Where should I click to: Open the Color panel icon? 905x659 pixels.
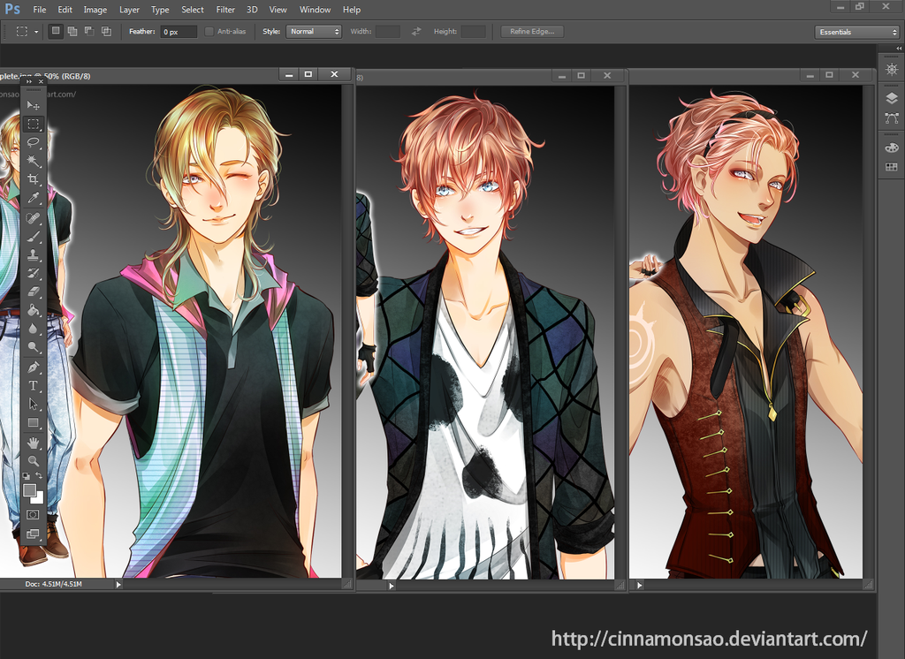tap(892, 148)
